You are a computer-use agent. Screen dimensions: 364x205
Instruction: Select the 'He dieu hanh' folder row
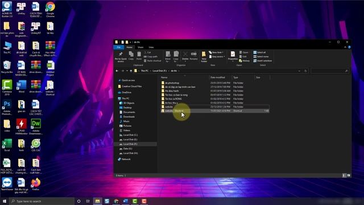(x=215, y=91)
